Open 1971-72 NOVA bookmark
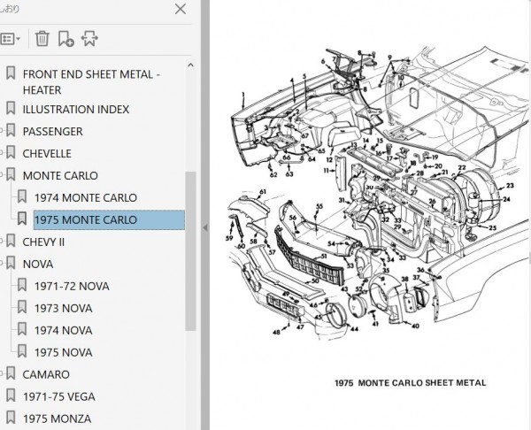531x430 pixels. [x=72, y=286]
